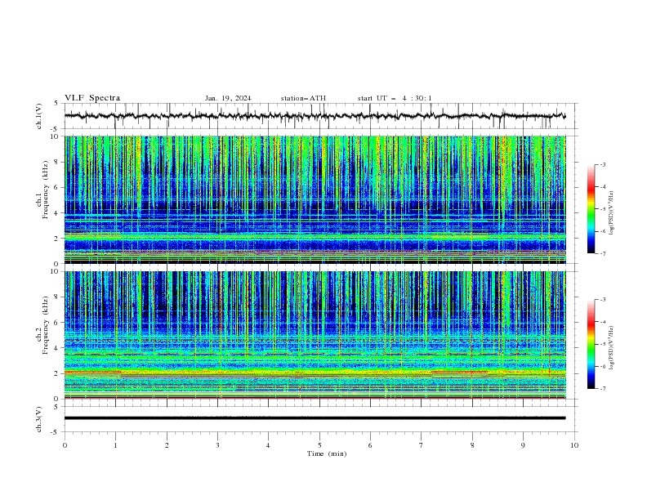Click the '-5' label on lower color bar
647x500 pixels.
(603, 344)
